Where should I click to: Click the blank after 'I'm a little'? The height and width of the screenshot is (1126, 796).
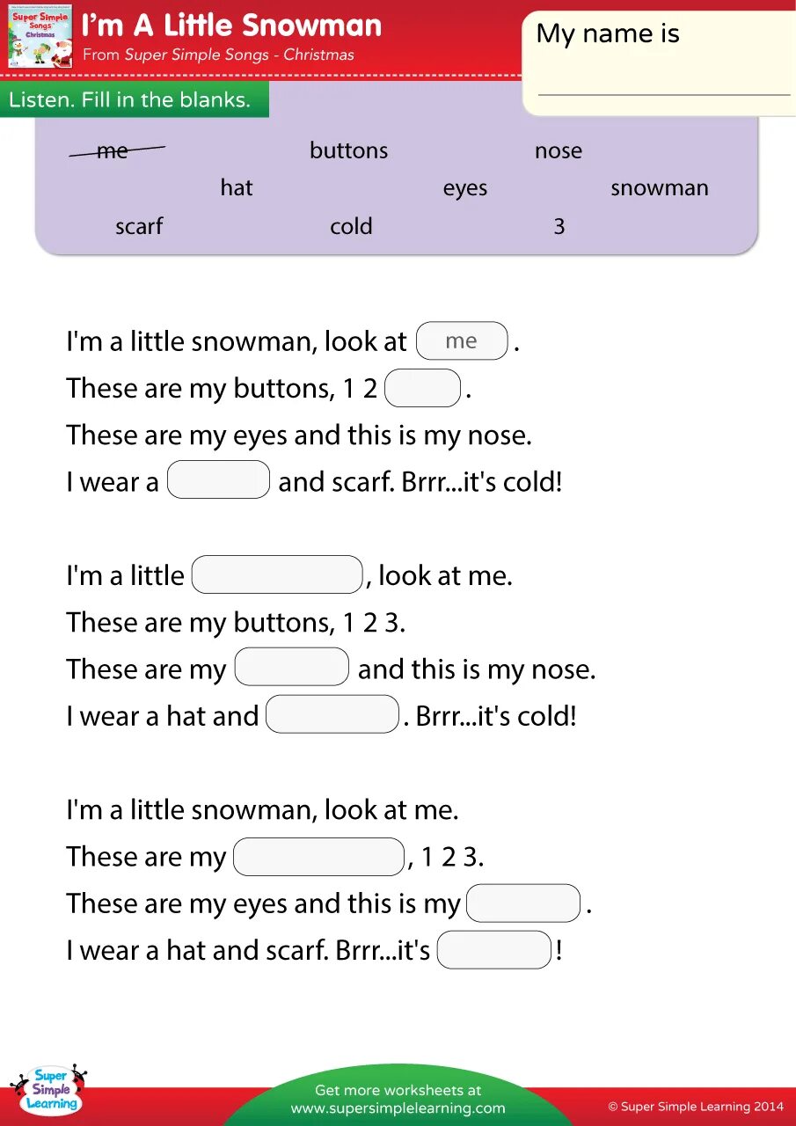[x=277, y=574]
